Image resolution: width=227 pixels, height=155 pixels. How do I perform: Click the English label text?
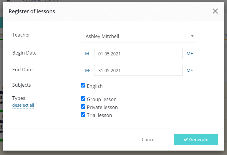point(95,86)
